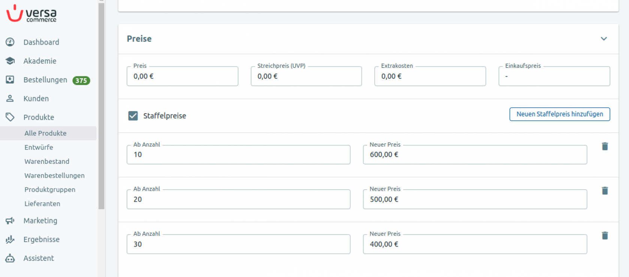Collapse the Preise section chevron

click(x=604, y=39)
